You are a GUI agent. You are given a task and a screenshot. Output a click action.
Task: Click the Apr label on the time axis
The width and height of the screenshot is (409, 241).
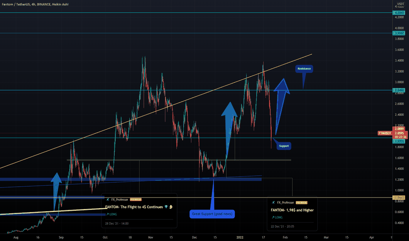(x=371, y=237)
